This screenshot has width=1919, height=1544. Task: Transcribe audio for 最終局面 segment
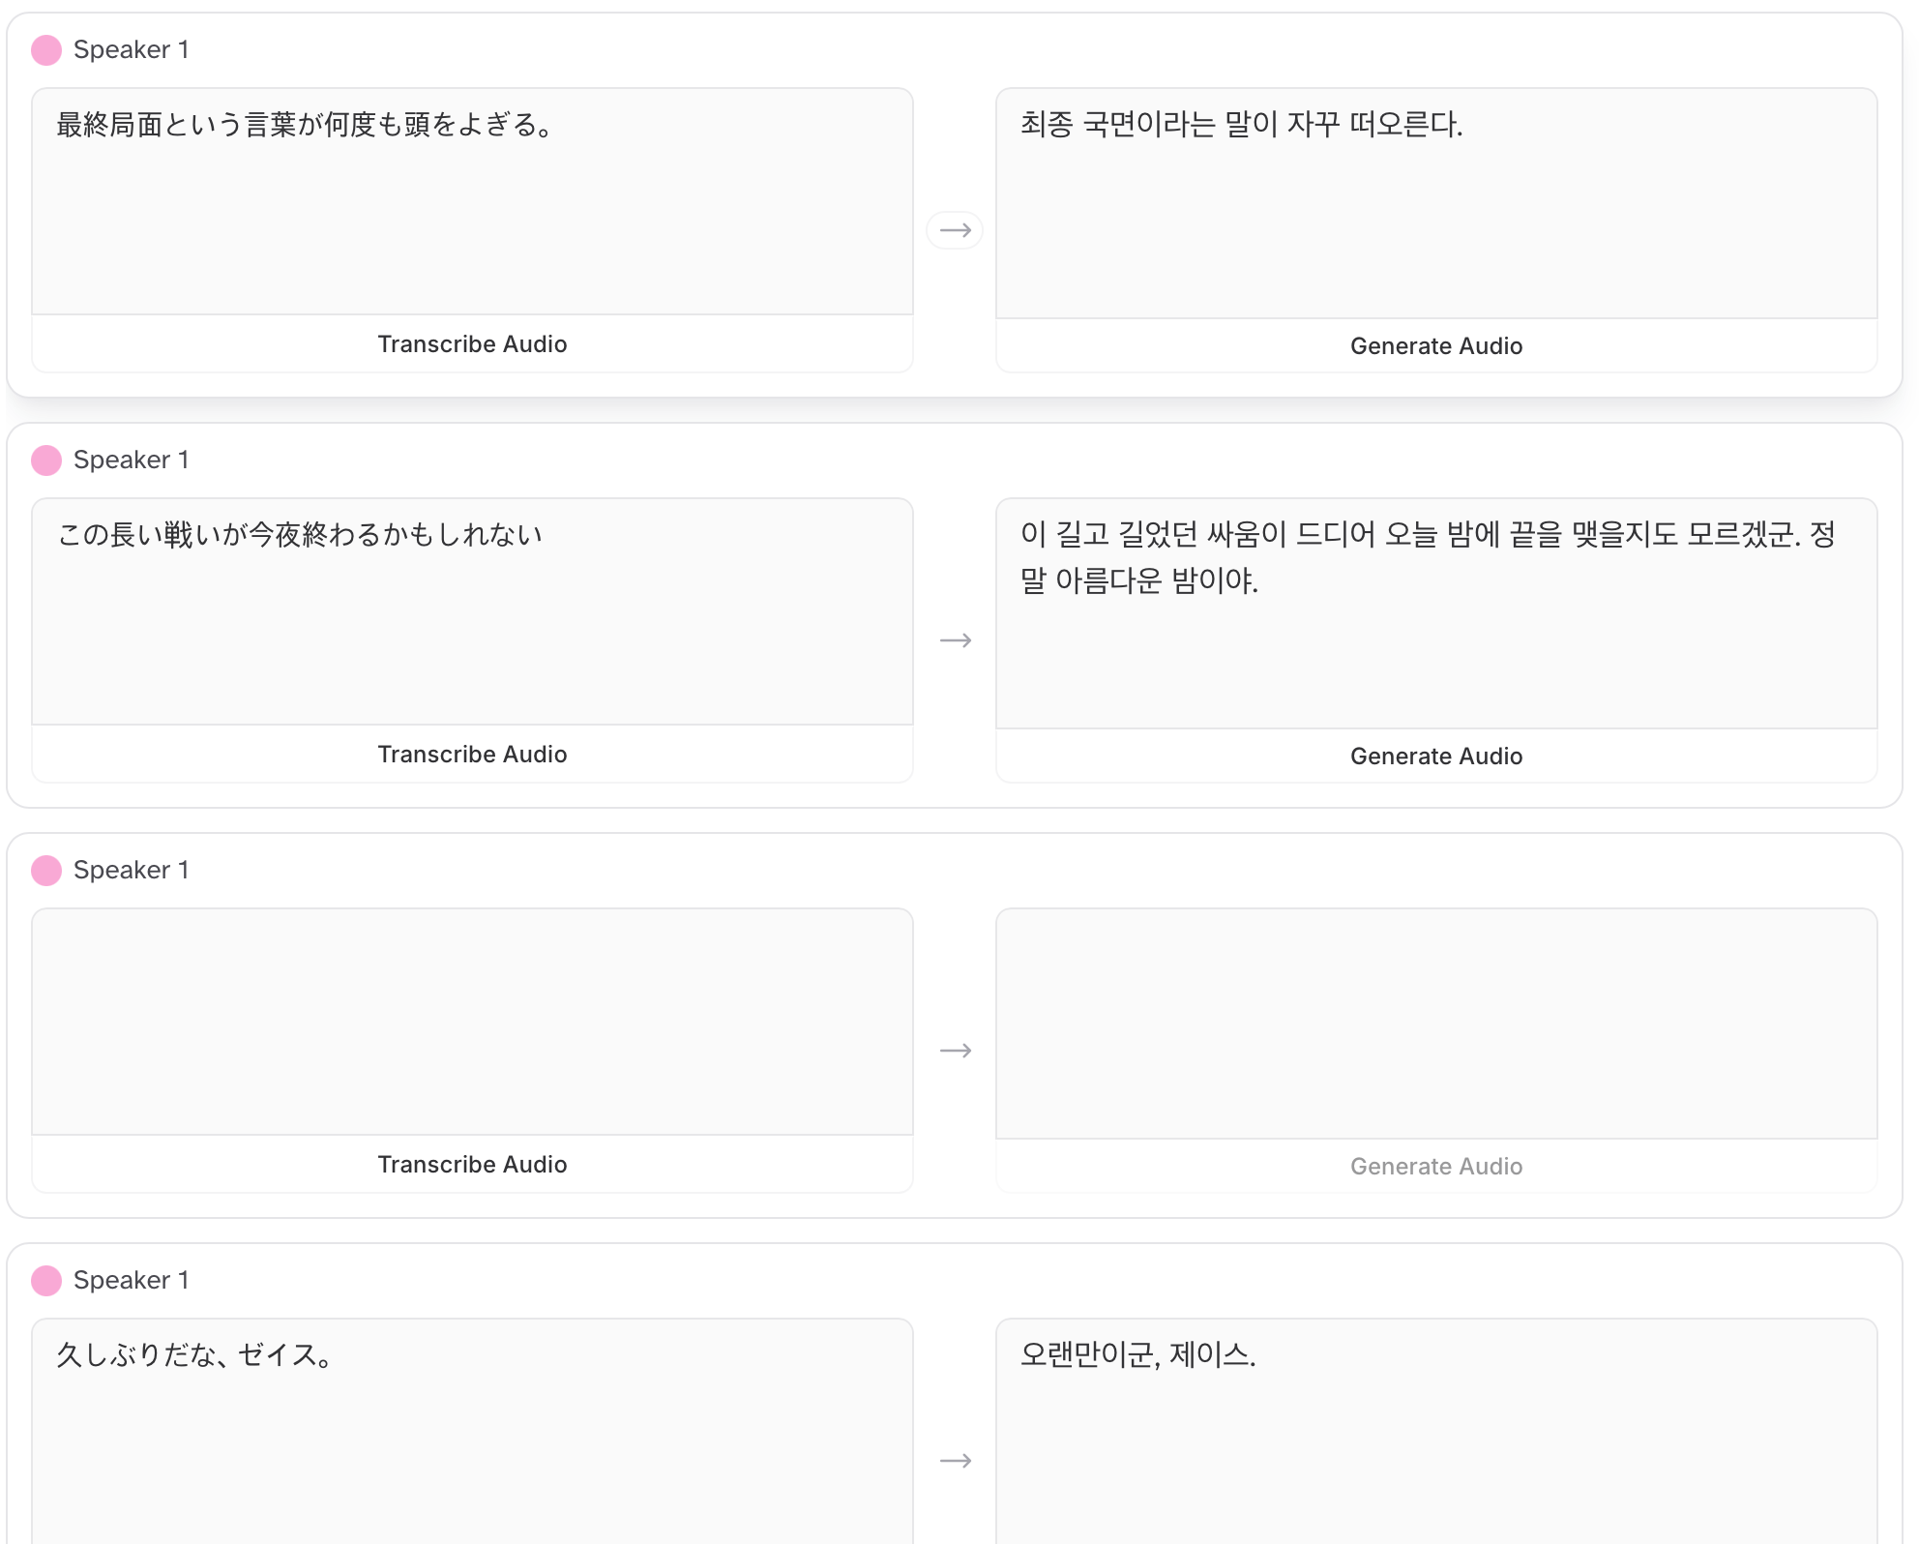[472, 344]
